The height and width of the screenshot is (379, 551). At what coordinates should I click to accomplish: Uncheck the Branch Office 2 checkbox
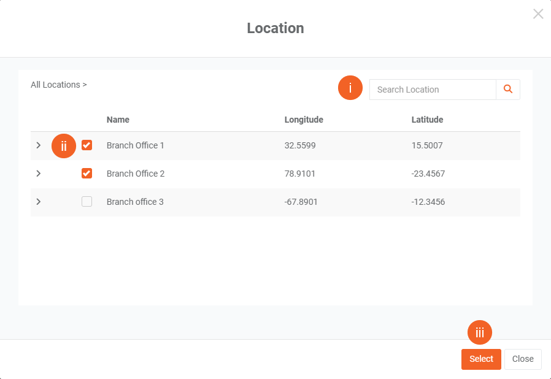(87, 174)
